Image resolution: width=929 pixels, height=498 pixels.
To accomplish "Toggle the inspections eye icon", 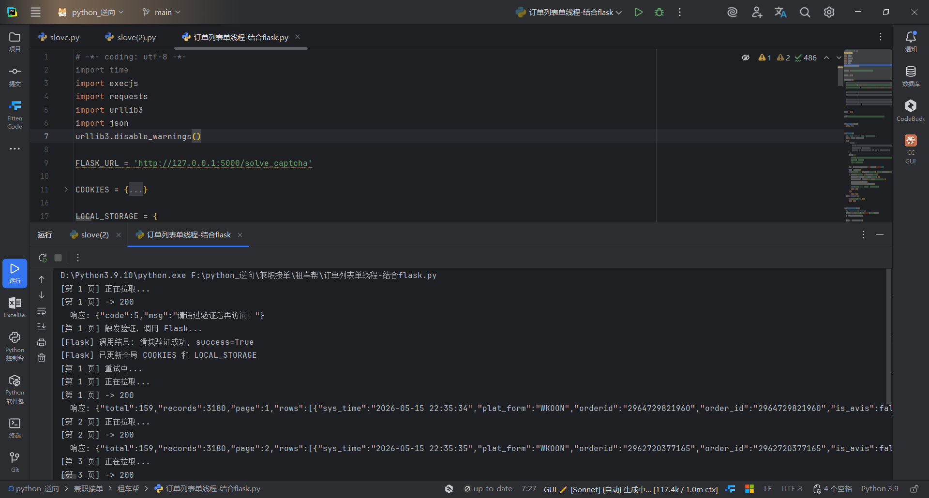I will coord(746,58).
